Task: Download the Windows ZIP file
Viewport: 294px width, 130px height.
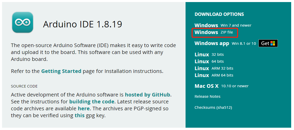Action: tap(214, 32)
